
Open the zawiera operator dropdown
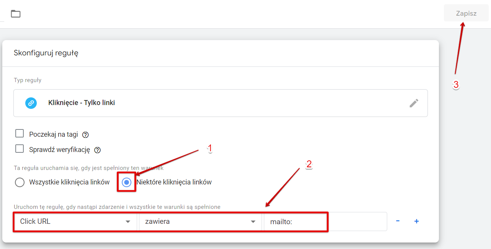coord(200,222)
